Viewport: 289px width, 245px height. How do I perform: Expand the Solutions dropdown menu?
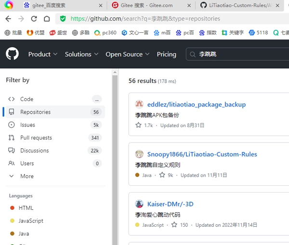click(x=81, y=54)
